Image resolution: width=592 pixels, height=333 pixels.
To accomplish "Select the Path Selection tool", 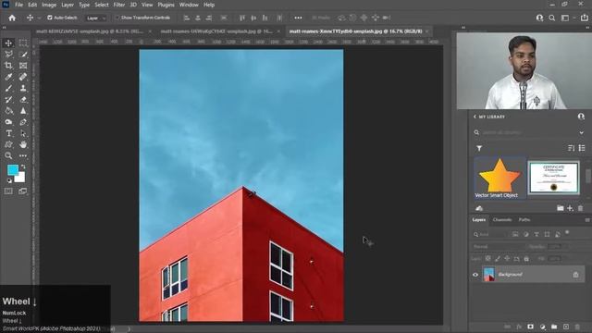I will 23,133.
